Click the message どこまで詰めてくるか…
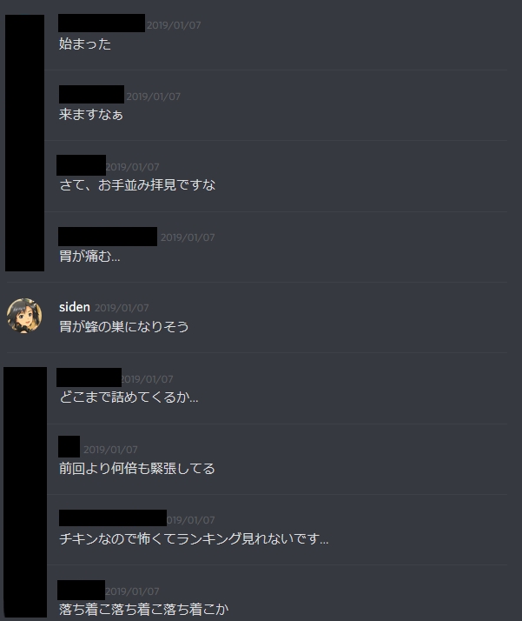 129,397
